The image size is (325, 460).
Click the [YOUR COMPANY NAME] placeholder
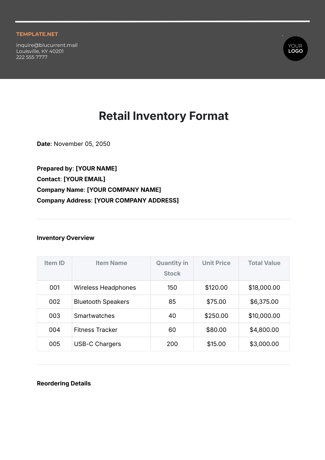click(x=124, y=190)
